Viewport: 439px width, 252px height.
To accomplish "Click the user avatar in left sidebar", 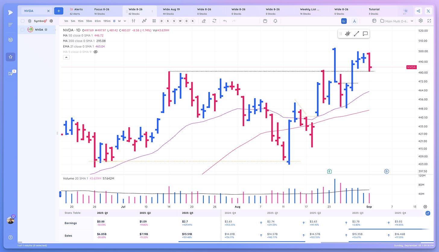I will pyautogui.click(x=11, y=220).
